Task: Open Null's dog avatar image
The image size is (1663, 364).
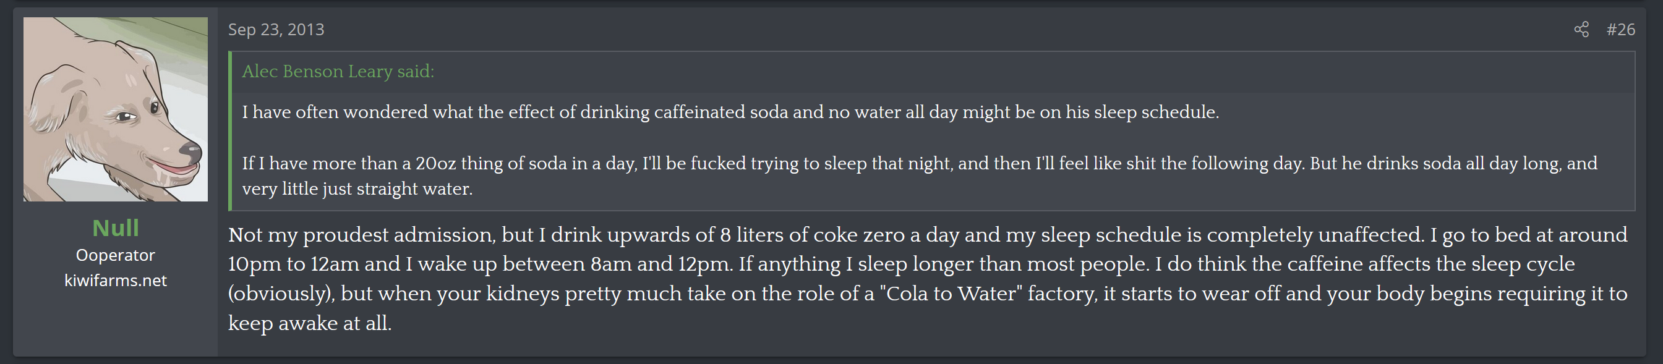Action: coord(116,109)
